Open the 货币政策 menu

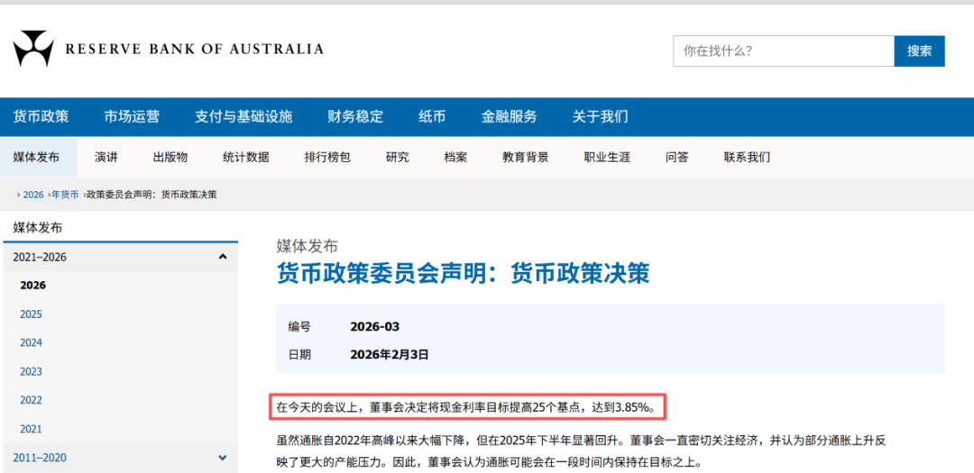point(41,117)
